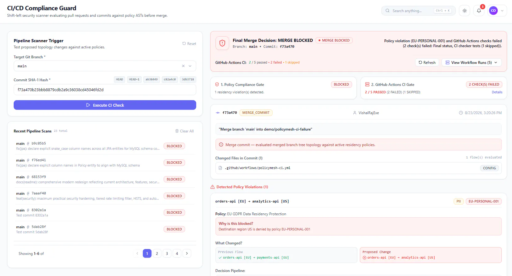Open the f76ed41 scan row
The height and width of the screenshot is (276, 512).
point(105,162)
